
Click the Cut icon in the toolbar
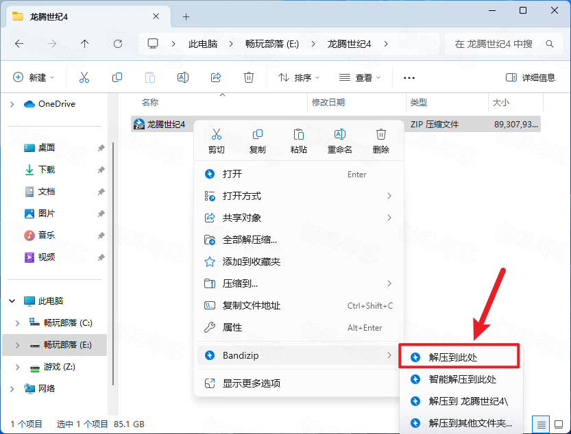(x=84, y=77)
